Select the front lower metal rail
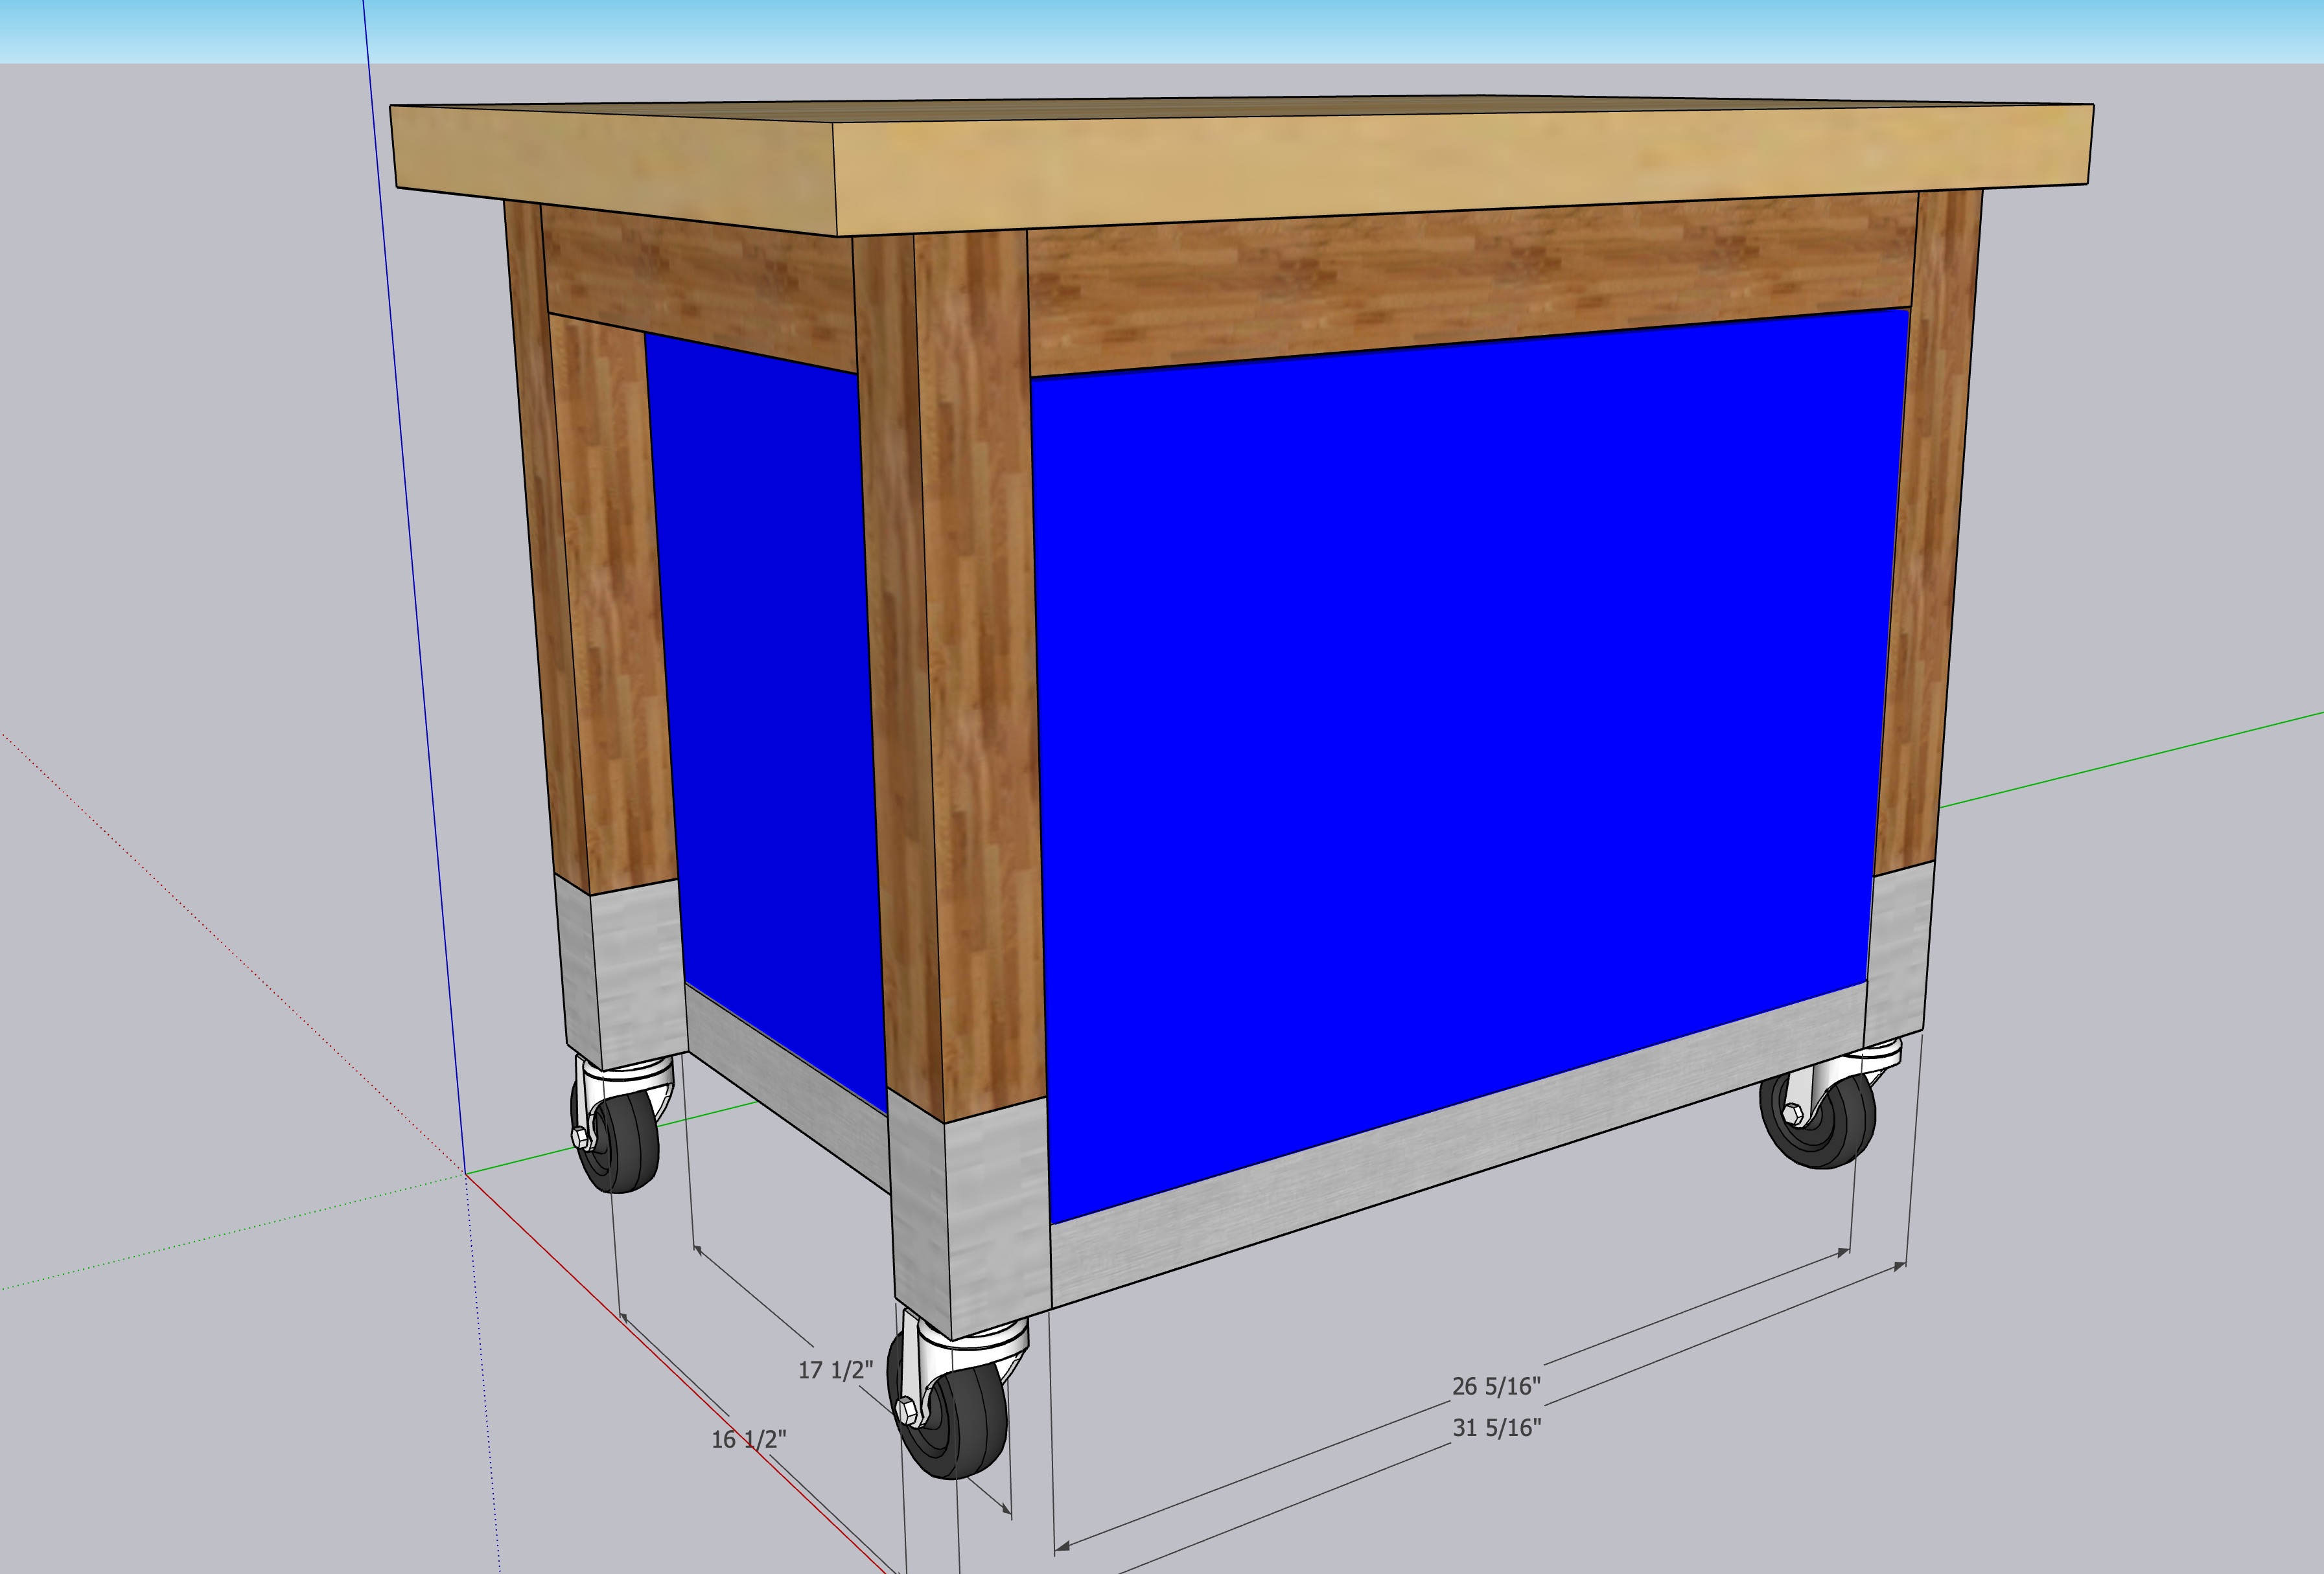 click(x=1460, y=1145)
